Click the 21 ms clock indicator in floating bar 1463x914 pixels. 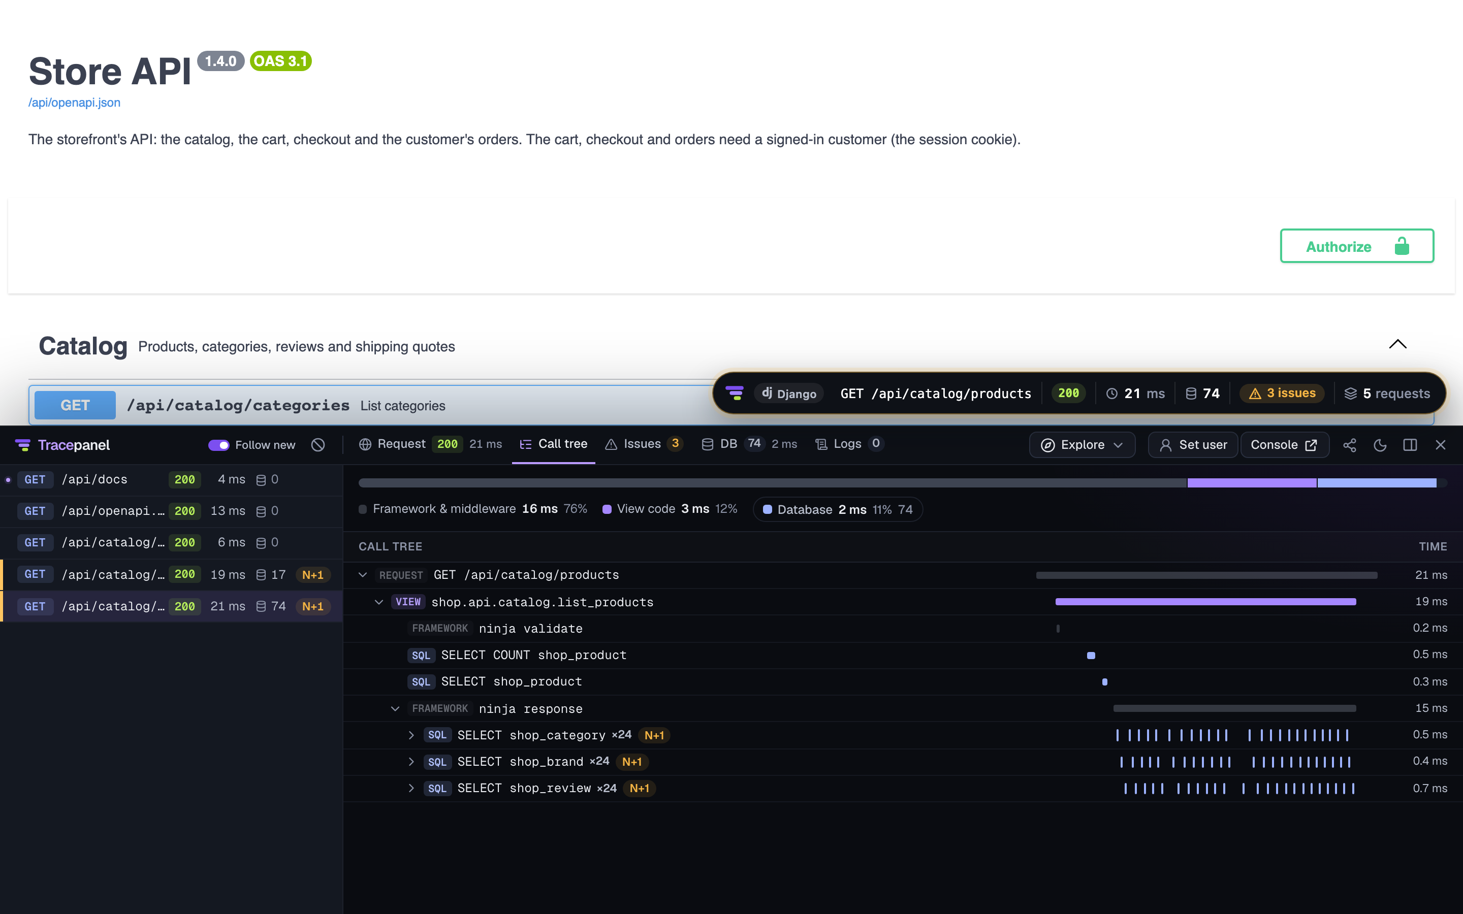point(1135,394)
